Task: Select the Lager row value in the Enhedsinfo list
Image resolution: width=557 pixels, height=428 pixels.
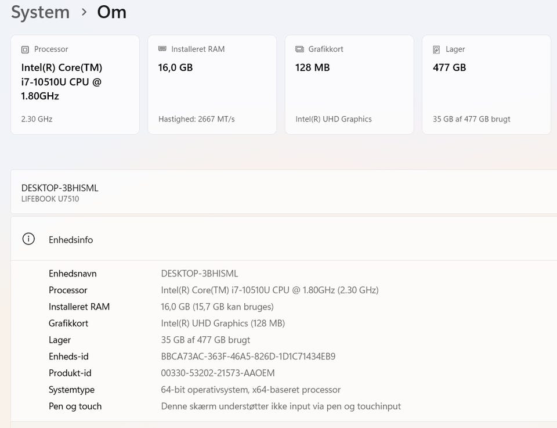Action: coord(205,340)
